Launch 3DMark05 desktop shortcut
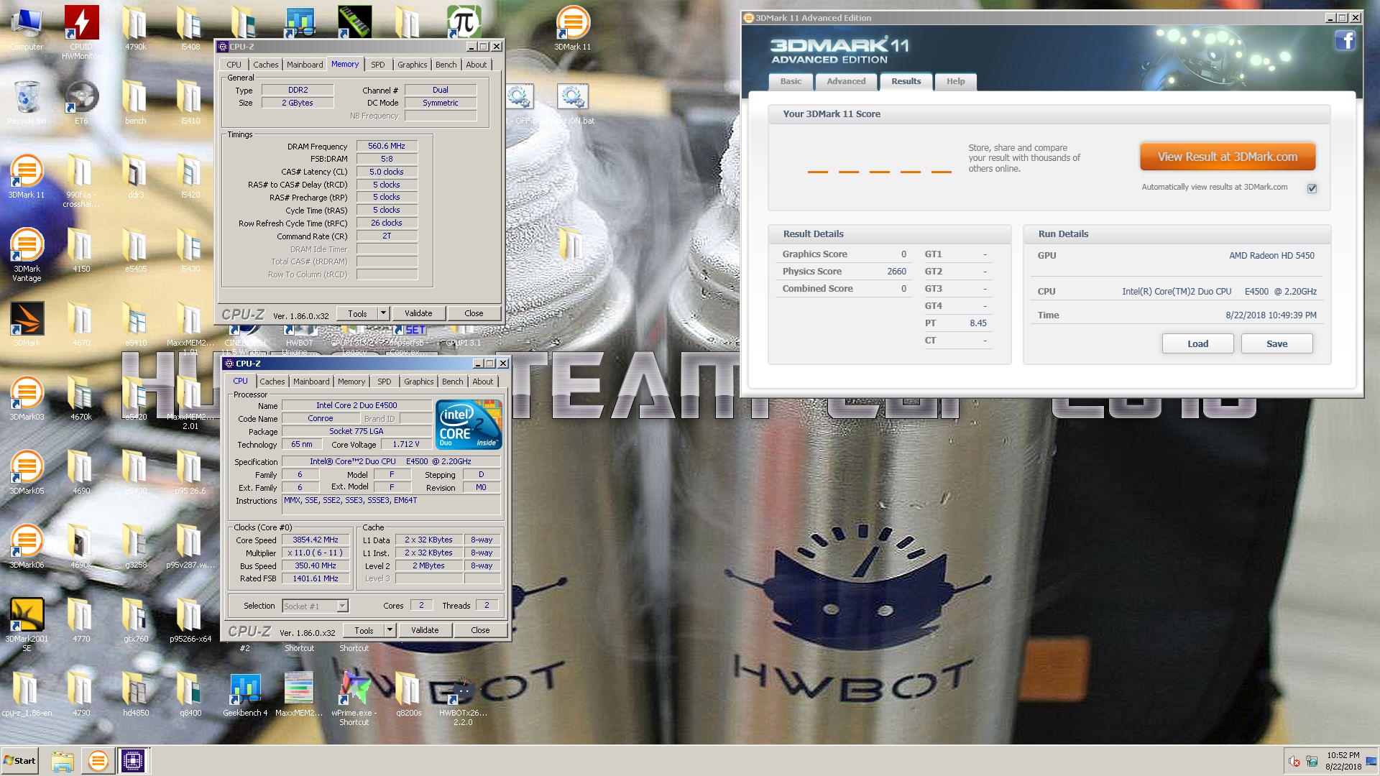The width and height of the screenshot is (1380, 776). 27,472
